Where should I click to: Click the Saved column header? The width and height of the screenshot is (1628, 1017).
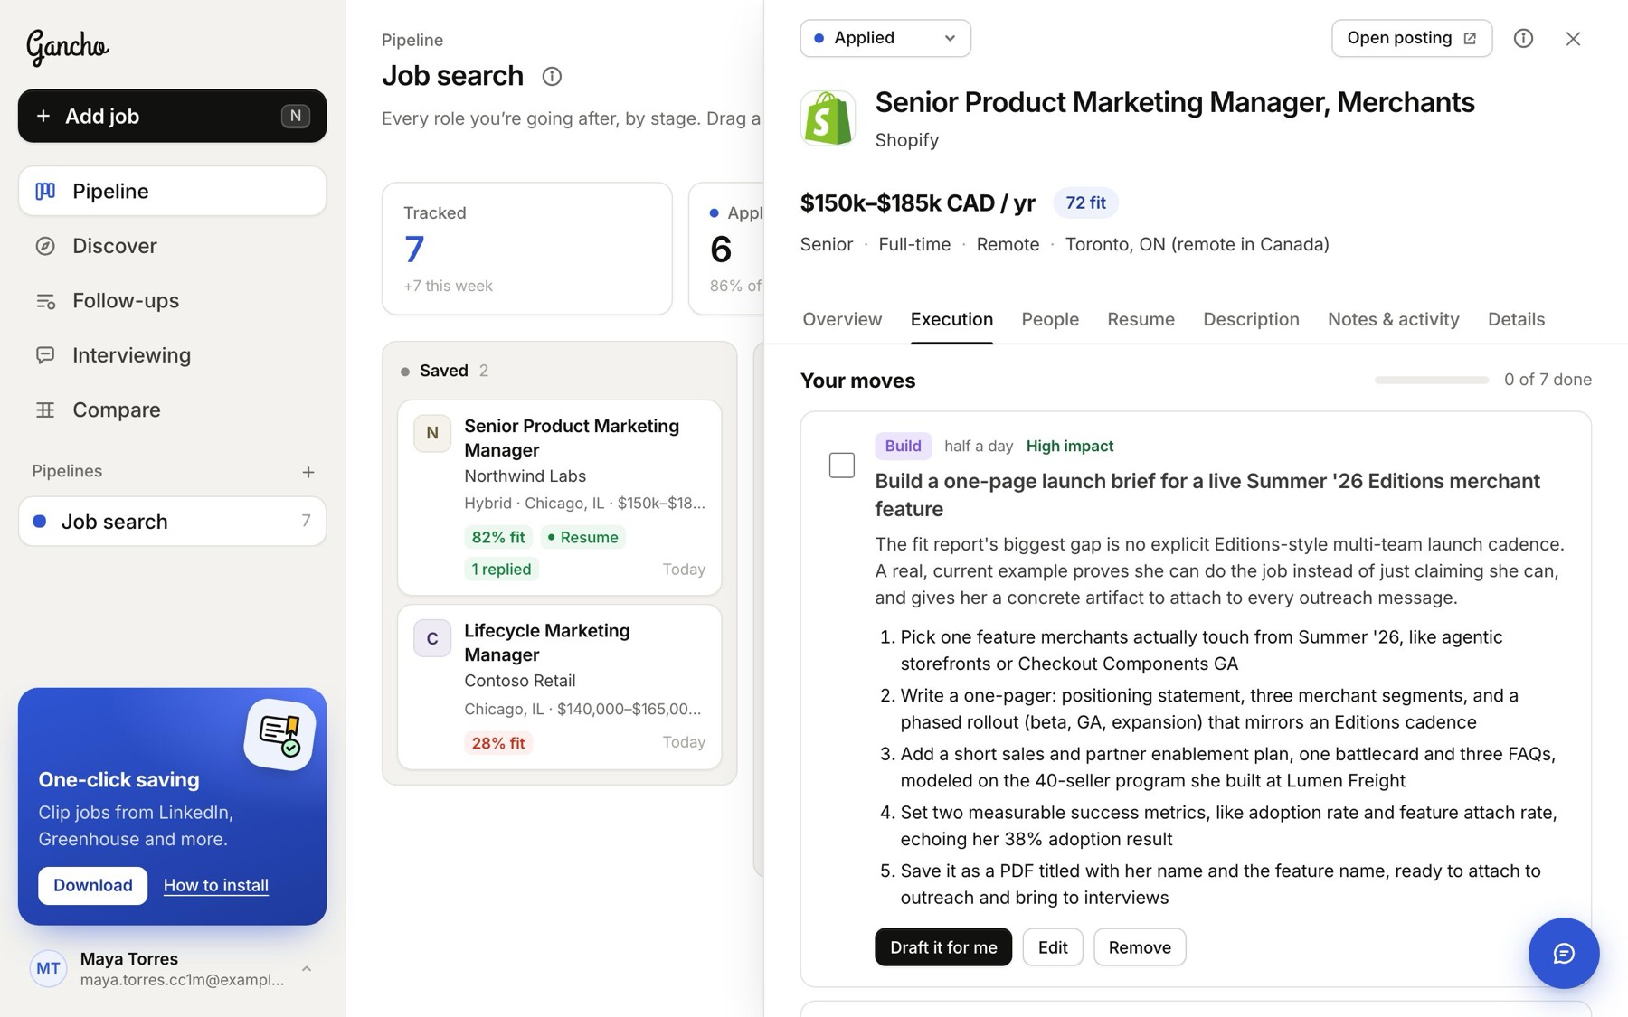tap(444, 371)
